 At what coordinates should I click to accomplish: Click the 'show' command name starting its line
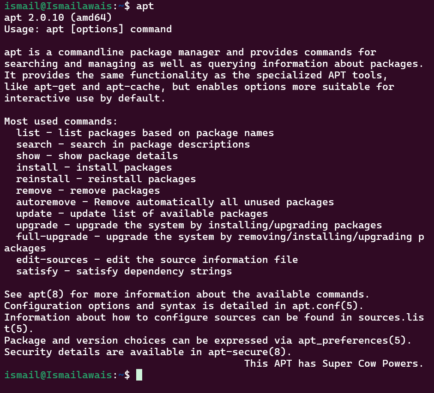point(28,156)
